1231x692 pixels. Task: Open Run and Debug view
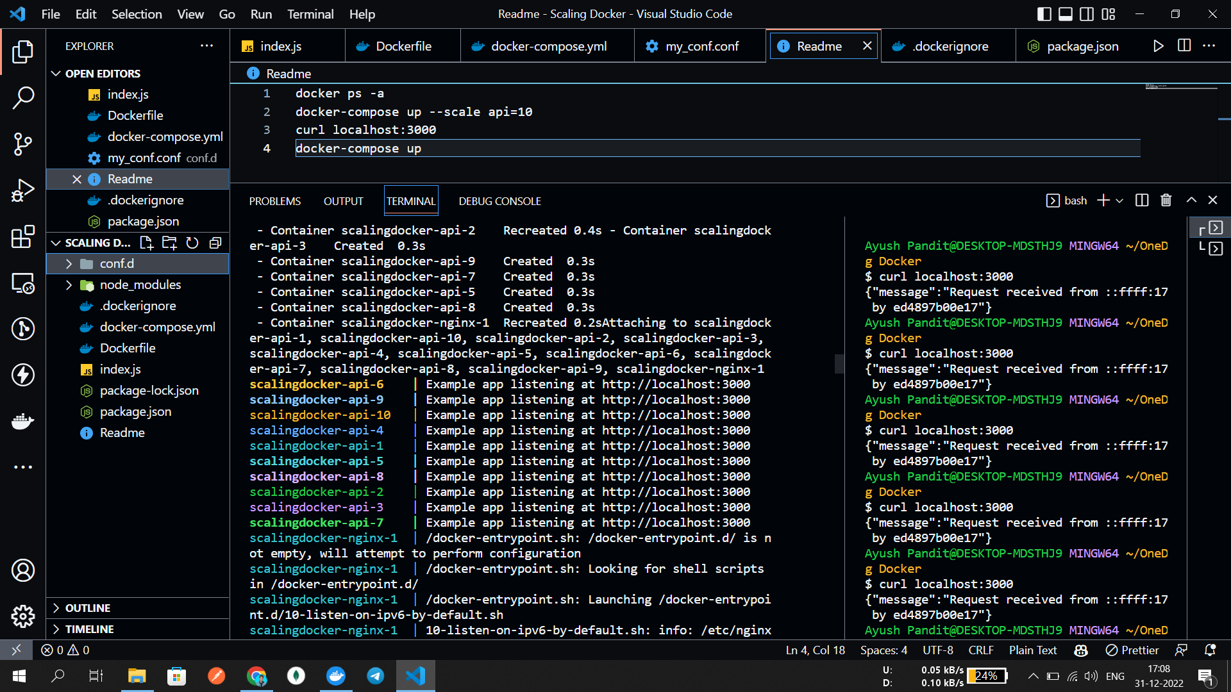tap(23, 190)
